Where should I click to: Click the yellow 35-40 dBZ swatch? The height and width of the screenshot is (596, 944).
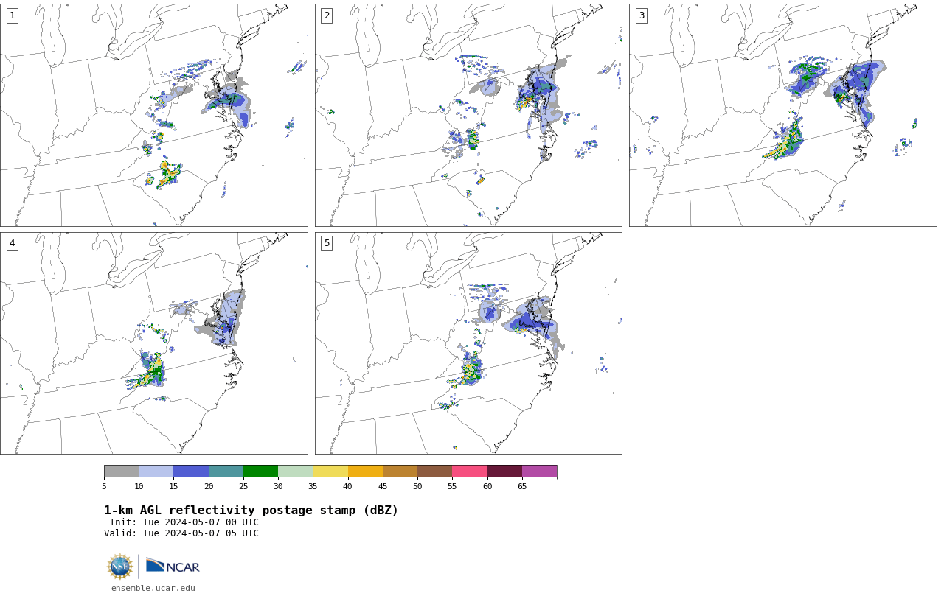click(x=330, y=471)
